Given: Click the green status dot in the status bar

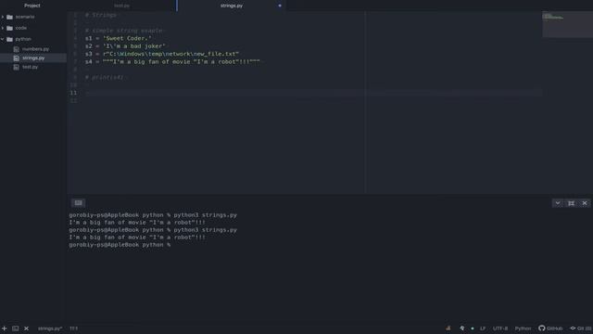Looking at the screenshot, I should (x=473, y=328).
